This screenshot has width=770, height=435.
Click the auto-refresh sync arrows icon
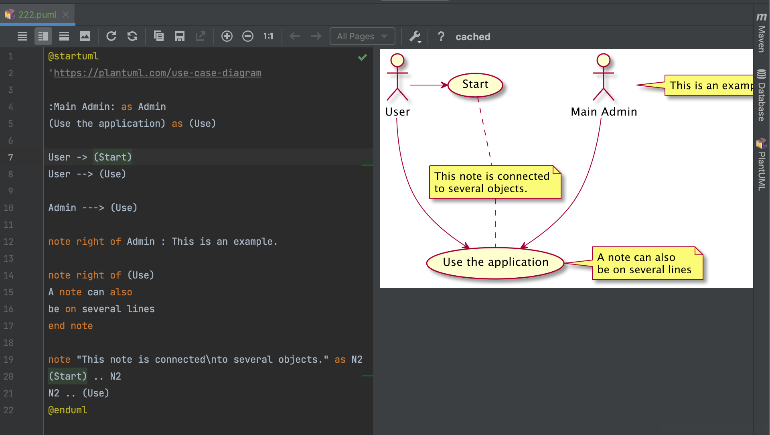[132, 37]
